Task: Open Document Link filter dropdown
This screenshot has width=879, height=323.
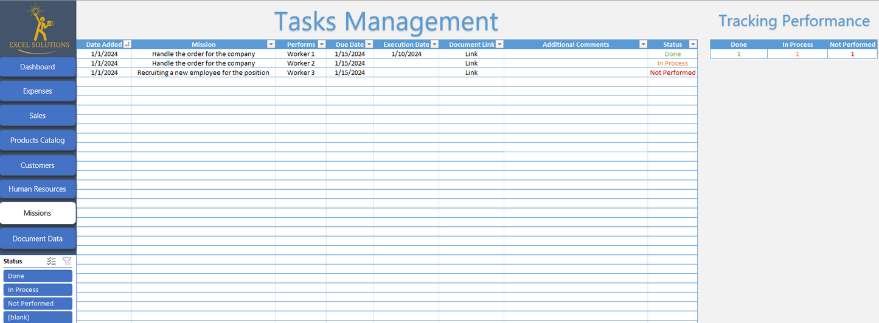Action: tap(499, 44)
